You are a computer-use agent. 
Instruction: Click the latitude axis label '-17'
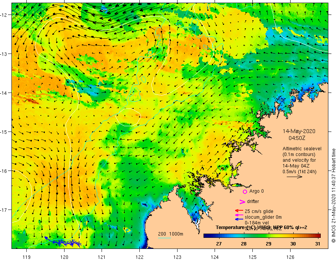(x=4, y=210)
